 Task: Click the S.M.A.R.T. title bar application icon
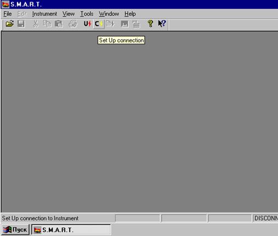click(5, 4)
